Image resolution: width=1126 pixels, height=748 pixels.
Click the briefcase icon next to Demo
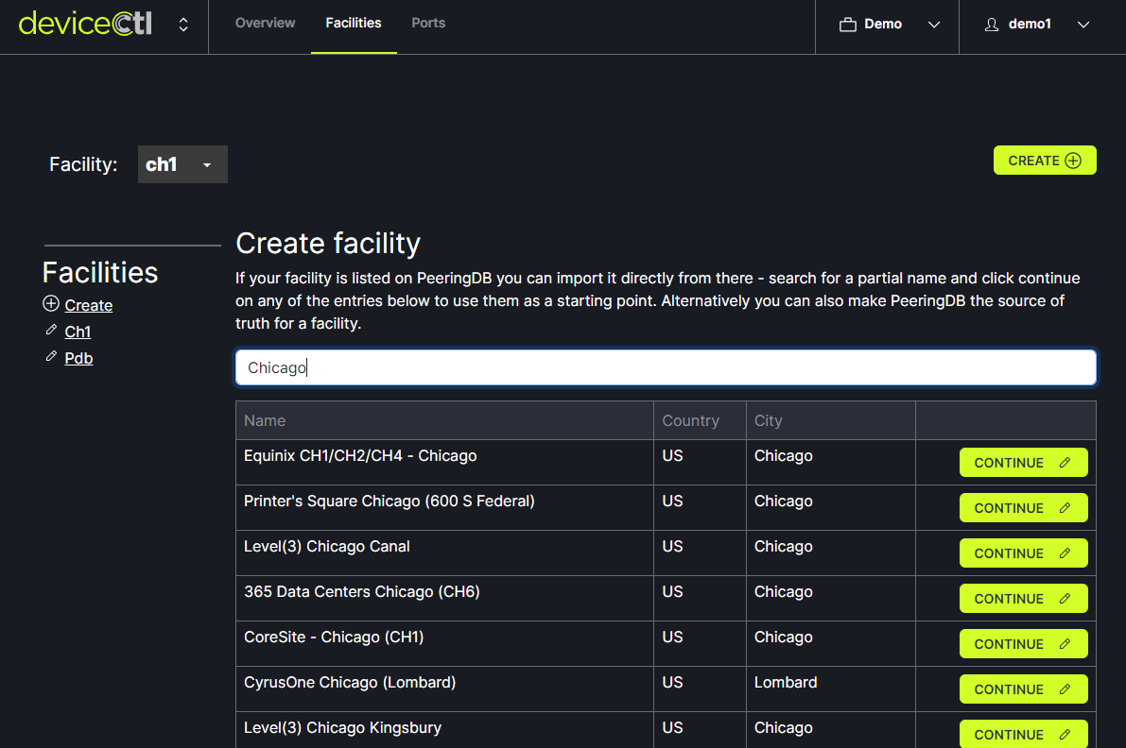click(848, 25)
